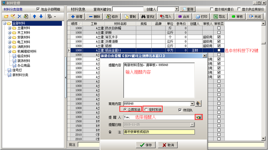Open the 常用内容 dropdown arrow
The image size is (268, 150).
coord(192,104)
